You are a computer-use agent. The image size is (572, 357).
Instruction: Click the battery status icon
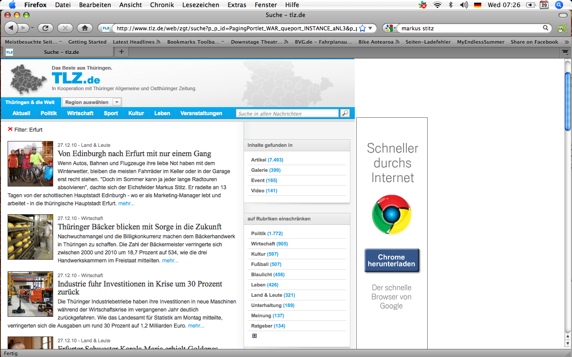531,5
